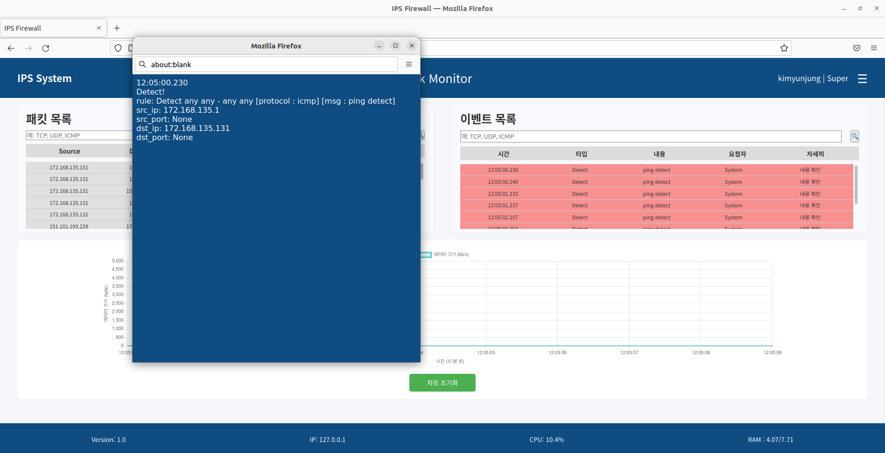This screenshot has width=885, height=453.
Task: Open the Firefox application menu
Action: point(873,48)
